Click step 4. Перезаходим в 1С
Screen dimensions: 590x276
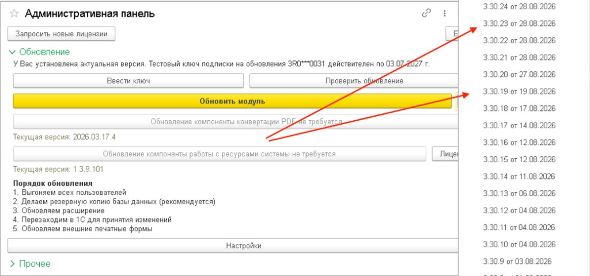pyautogui.click(x=92, y=220)
